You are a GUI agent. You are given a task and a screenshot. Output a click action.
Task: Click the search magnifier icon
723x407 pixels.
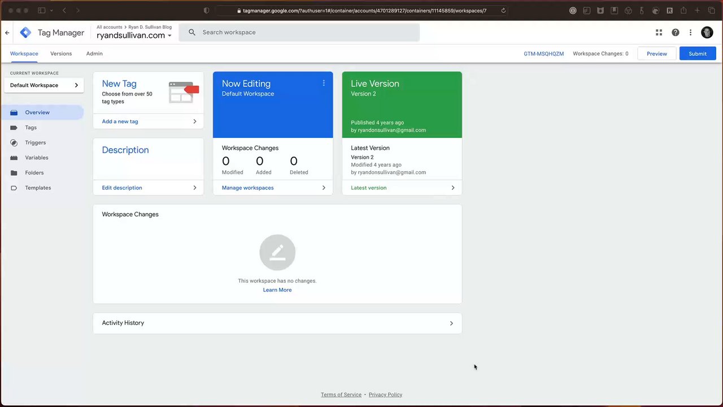[192, 32]
